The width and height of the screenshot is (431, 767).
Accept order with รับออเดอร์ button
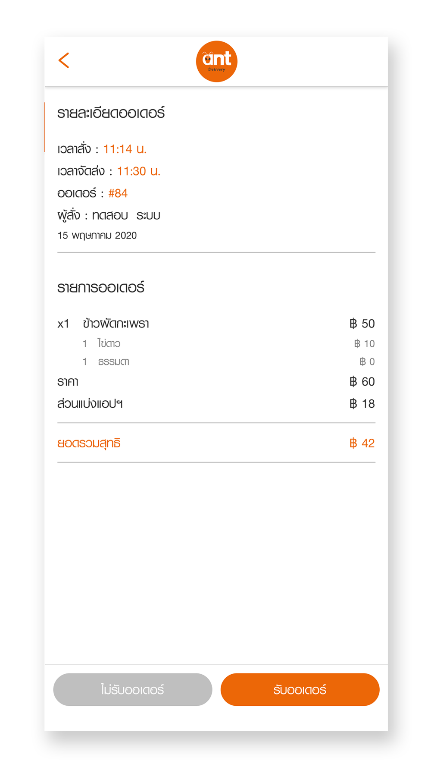click(x=300, y=689)
